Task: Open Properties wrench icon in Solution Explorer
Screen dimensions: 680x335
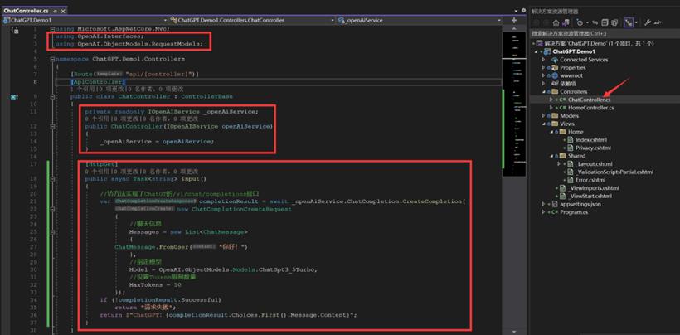Action: tap(648, 22)
